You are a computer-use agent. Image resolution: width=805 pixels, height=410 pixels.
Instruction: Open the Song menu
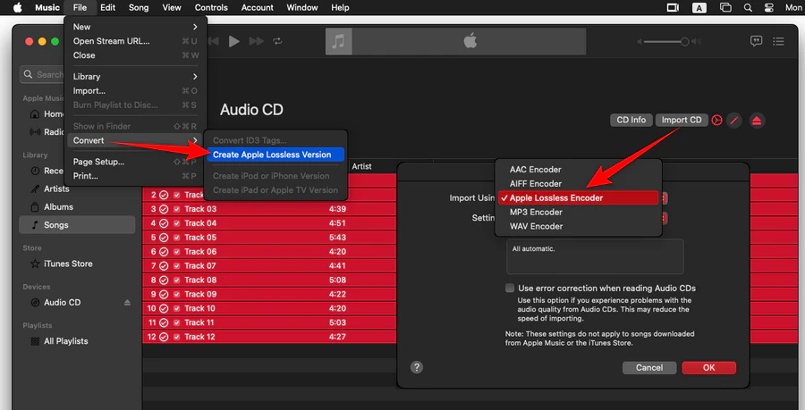tap(139, 7)
